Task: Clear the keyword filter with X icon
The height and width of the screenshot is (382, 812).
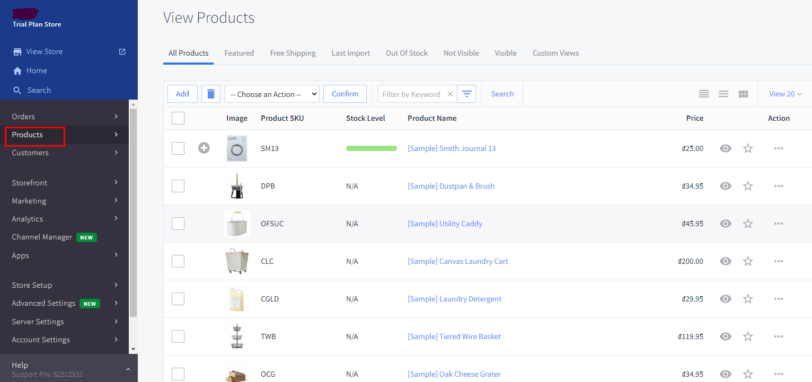Action: click(x=450, y=94)
